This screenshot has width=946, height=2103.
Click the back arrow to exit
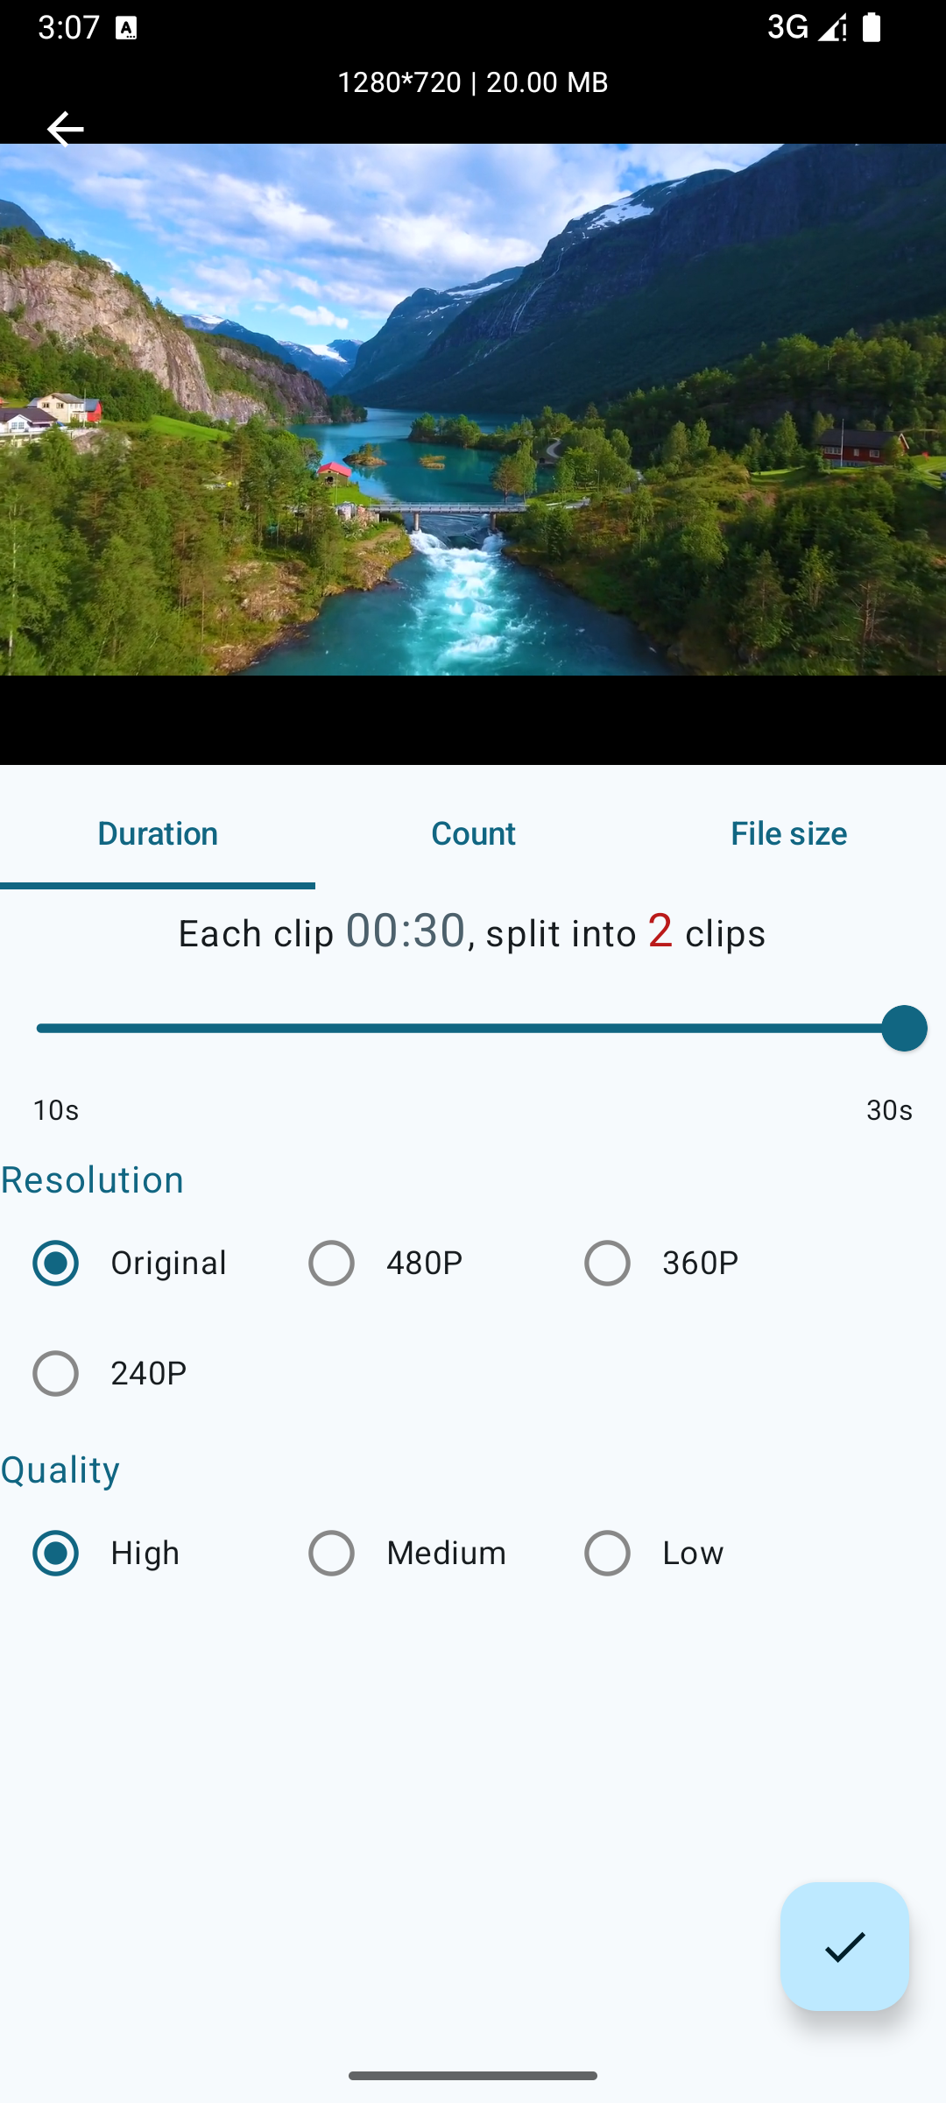pos(65,129)
